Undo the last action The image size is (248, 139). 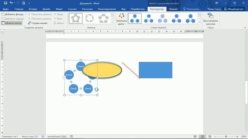[11, 3]
